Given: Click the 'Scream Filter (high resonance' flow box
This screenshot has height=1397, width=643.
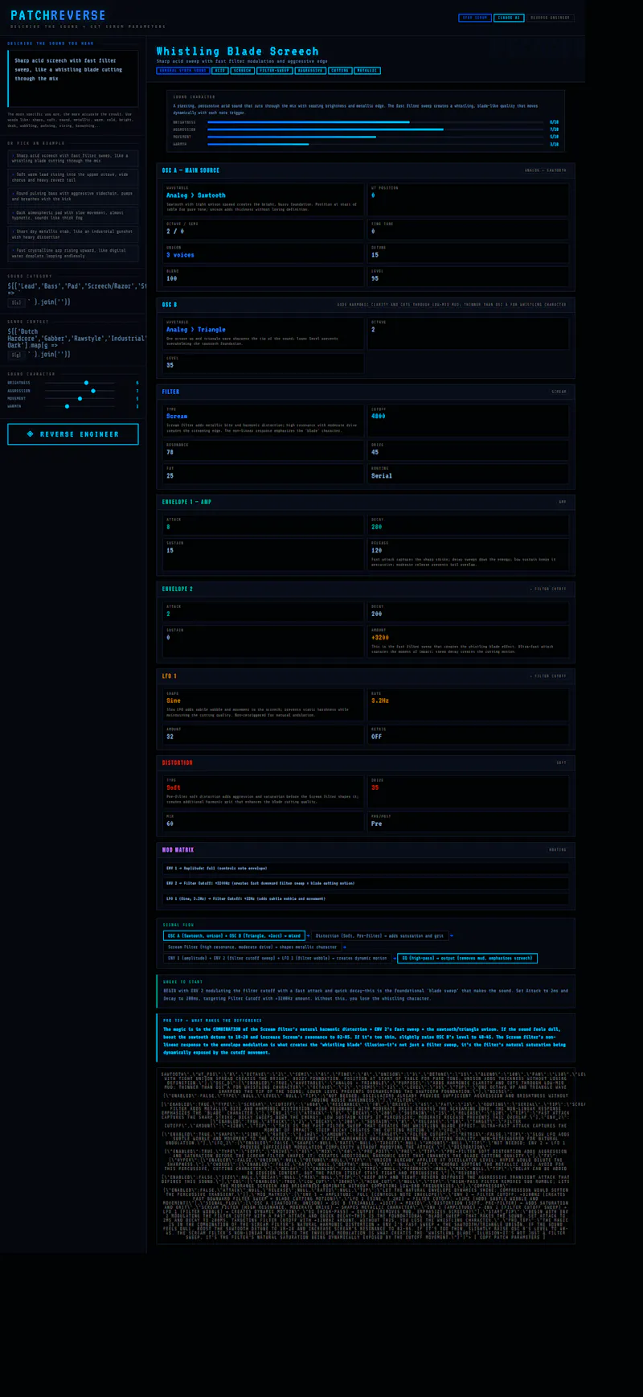Looking at the screenshot, I should (x=252, y=947).
